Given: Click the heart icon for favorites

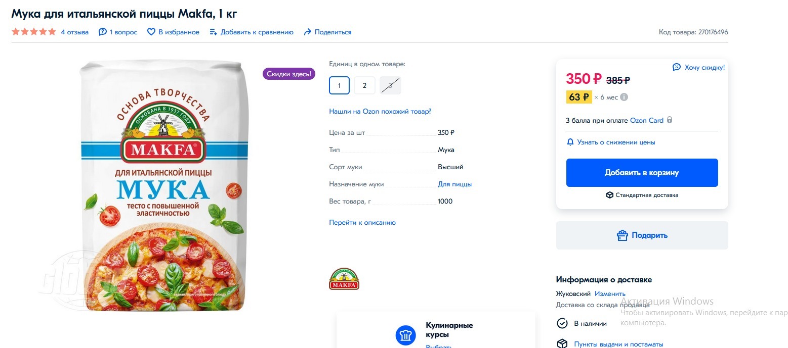Looking at the screenshot, I should click(151, 32).
